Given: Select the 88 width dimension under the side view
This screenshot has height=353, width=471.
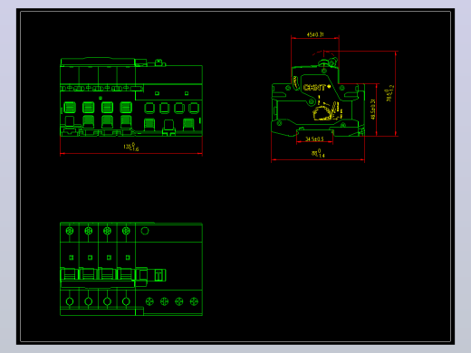Looking at the screenshot, I should point(318,153).
